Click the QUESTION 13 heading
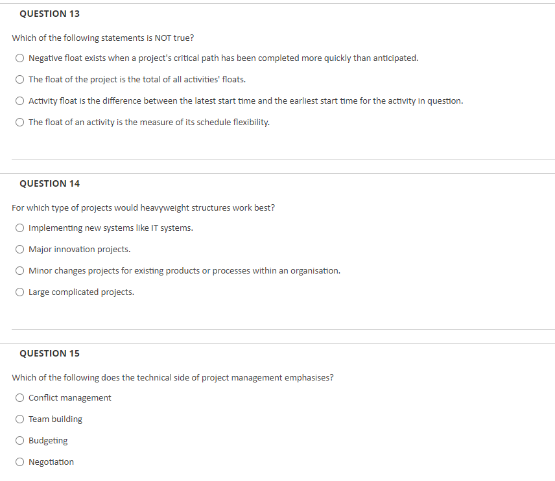The height and width of the screenshot is (481, 555). (x=49, y=13)
